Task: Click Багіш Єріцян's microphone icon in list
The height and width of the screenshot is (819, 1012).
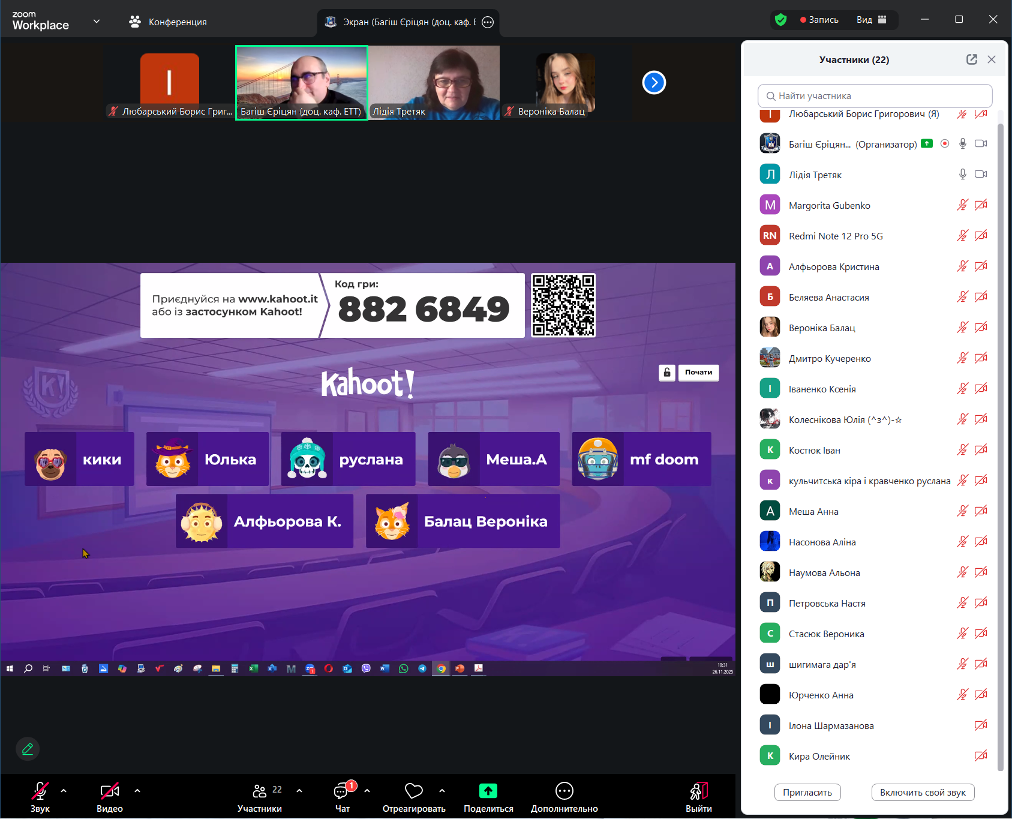Action: [963, 144]
